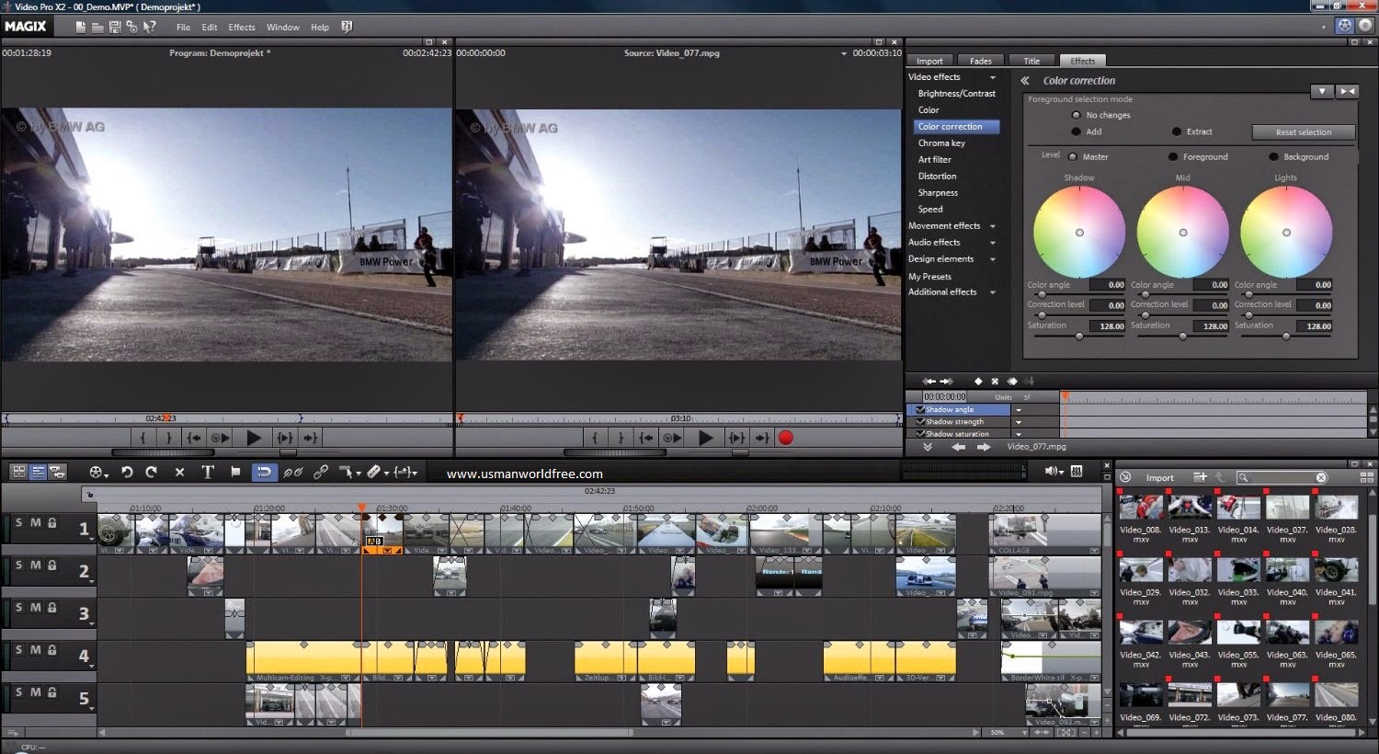Toggle the magnet snapping icon
The height and width of the screenshot is (754, 1379).
click(x=266, y=472)
